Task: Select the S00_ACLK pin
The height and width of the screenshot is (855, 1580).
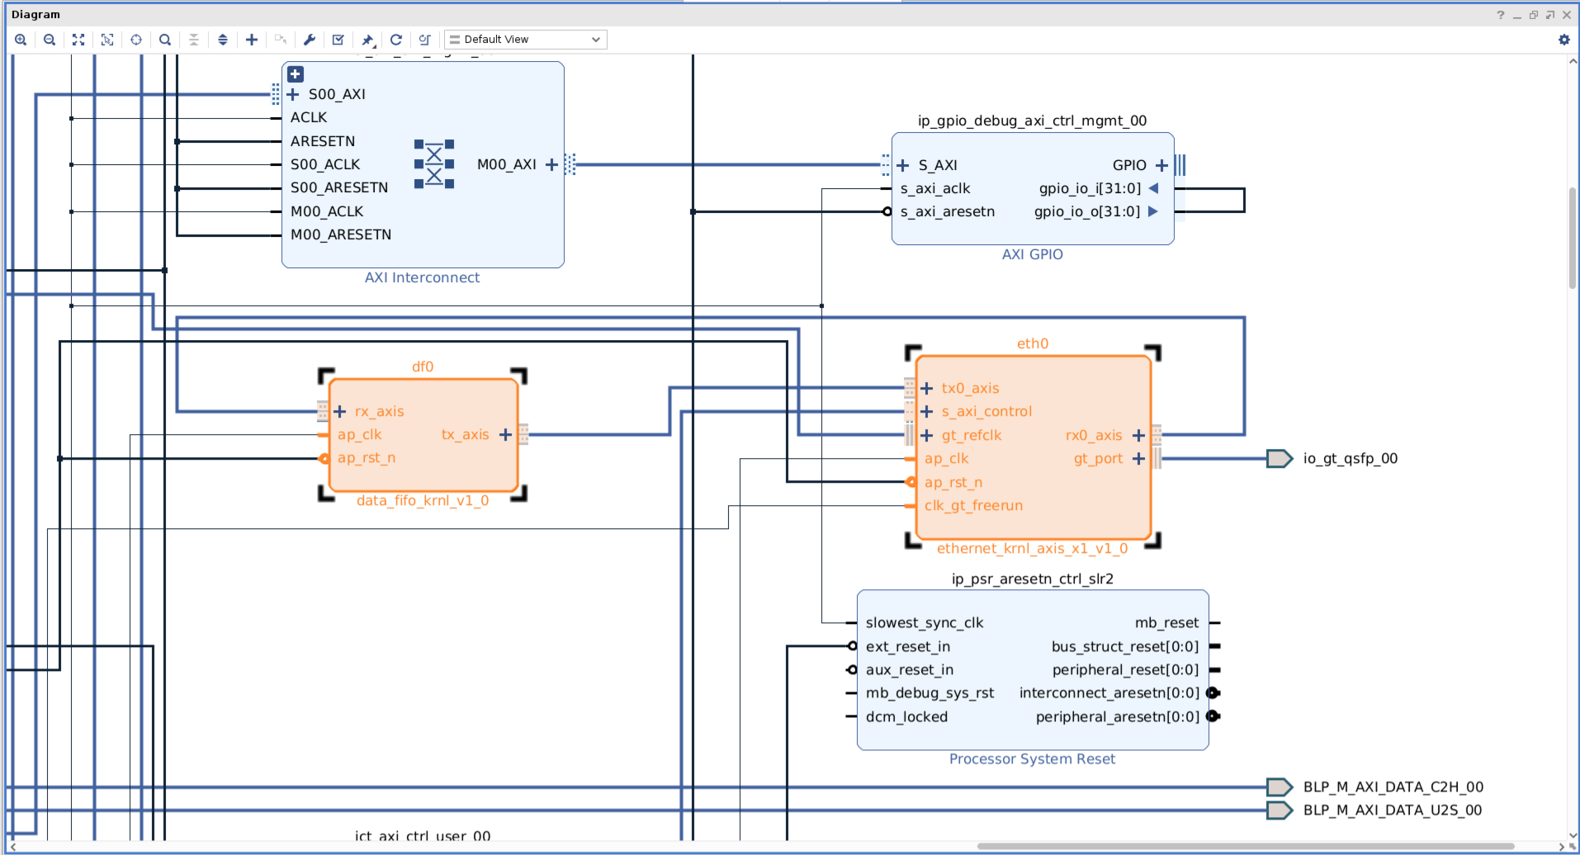Action: pos(325,164)
